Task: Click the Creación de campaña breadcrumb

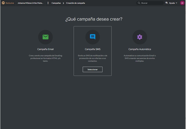Action: [75, 3]
